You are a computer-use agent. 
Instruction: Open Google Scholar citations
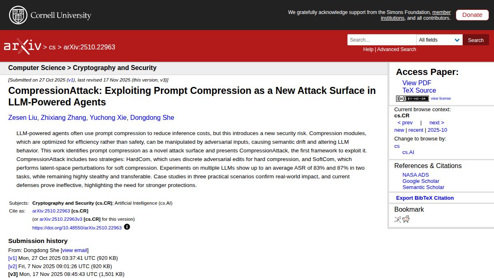421,181
